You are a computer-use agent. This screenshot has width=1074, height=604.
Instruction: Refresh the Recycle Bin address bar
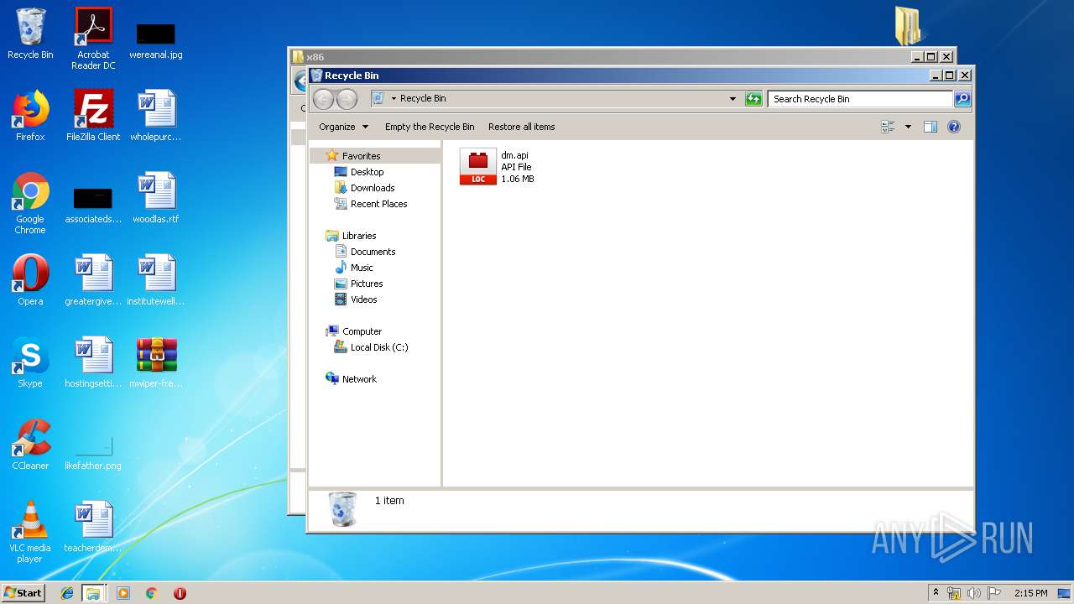753,99
